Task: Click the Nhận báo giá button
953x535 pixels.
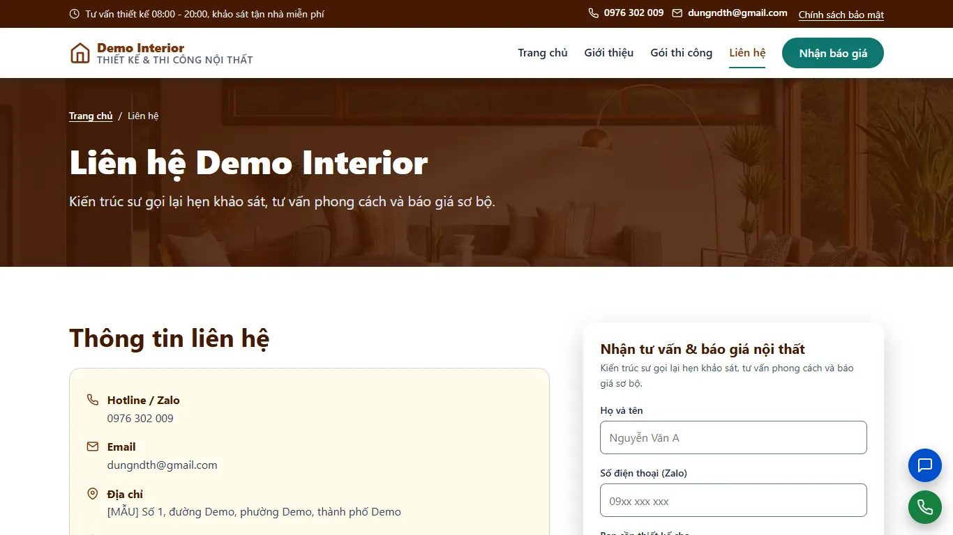Action: pos(833,53)
